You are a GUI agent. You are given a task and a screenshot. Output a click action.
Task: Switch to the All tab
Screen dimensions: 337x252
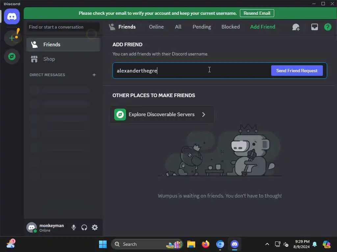point(178,27)
